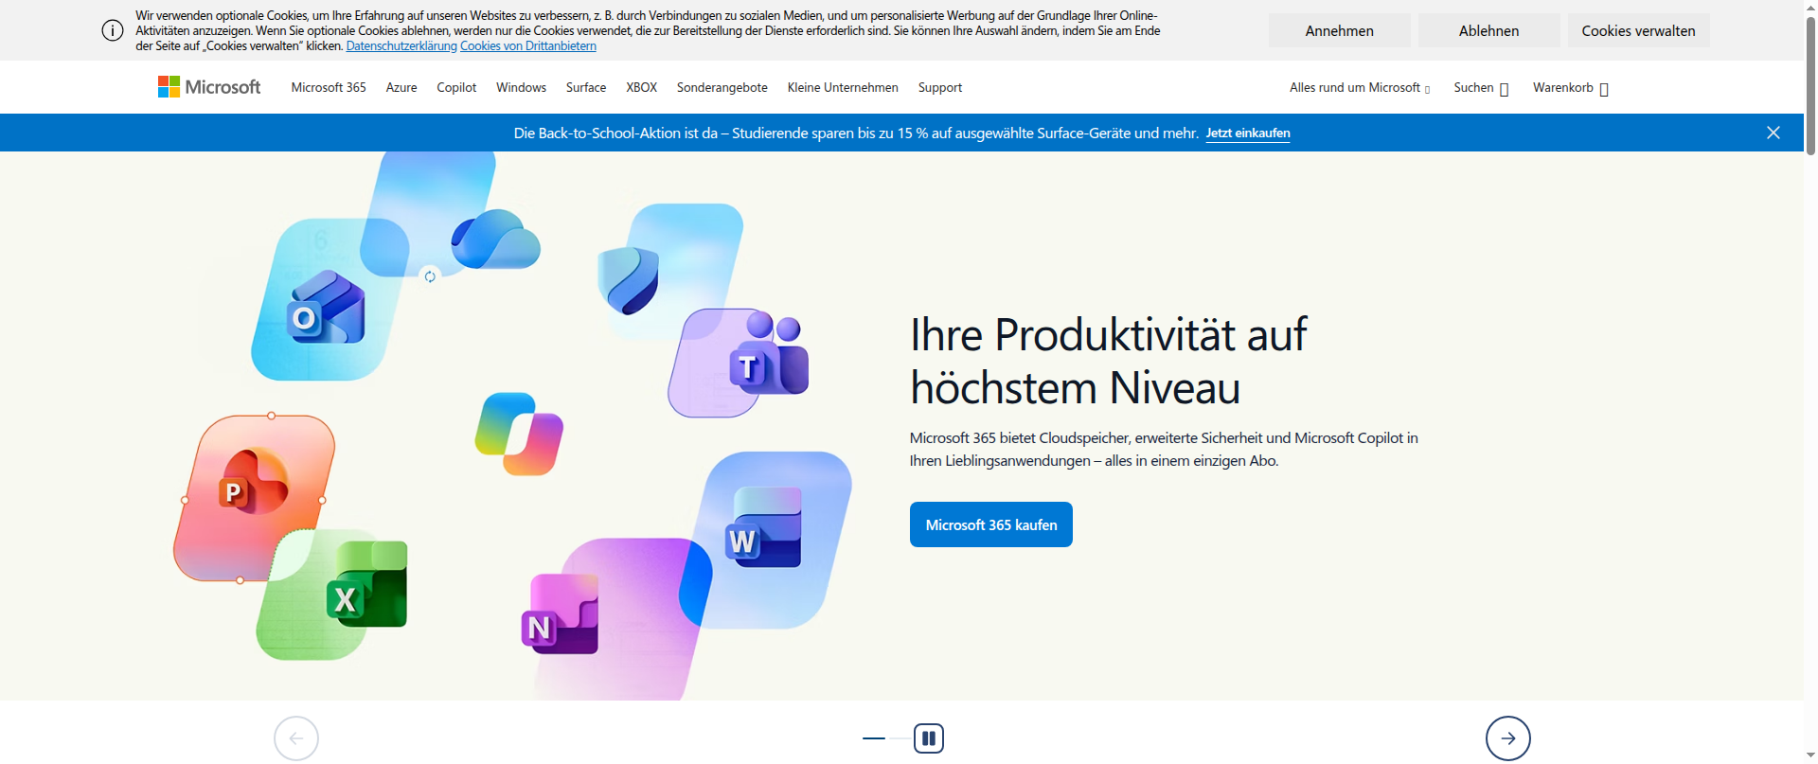
Task: Click the shopping cart icon next to Warenkorb
Action: (x=1604, y=89)
